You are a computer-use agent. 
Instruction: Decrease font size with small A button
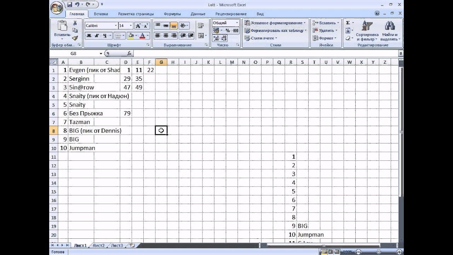pos(146,26)
